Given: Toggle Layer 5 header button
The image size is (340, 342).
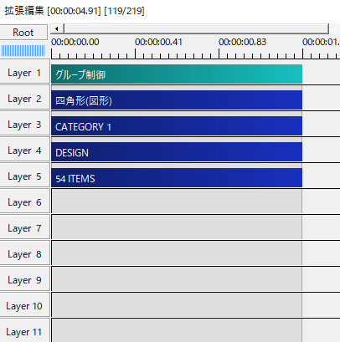Looking at the screenshot, I should 24,176.
